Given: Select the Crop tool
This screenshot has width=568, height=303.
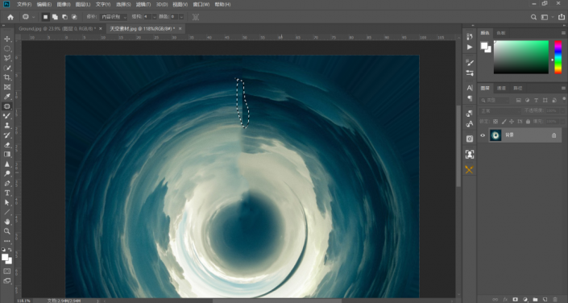Looking at the screenshot, I should pos(7,77).
